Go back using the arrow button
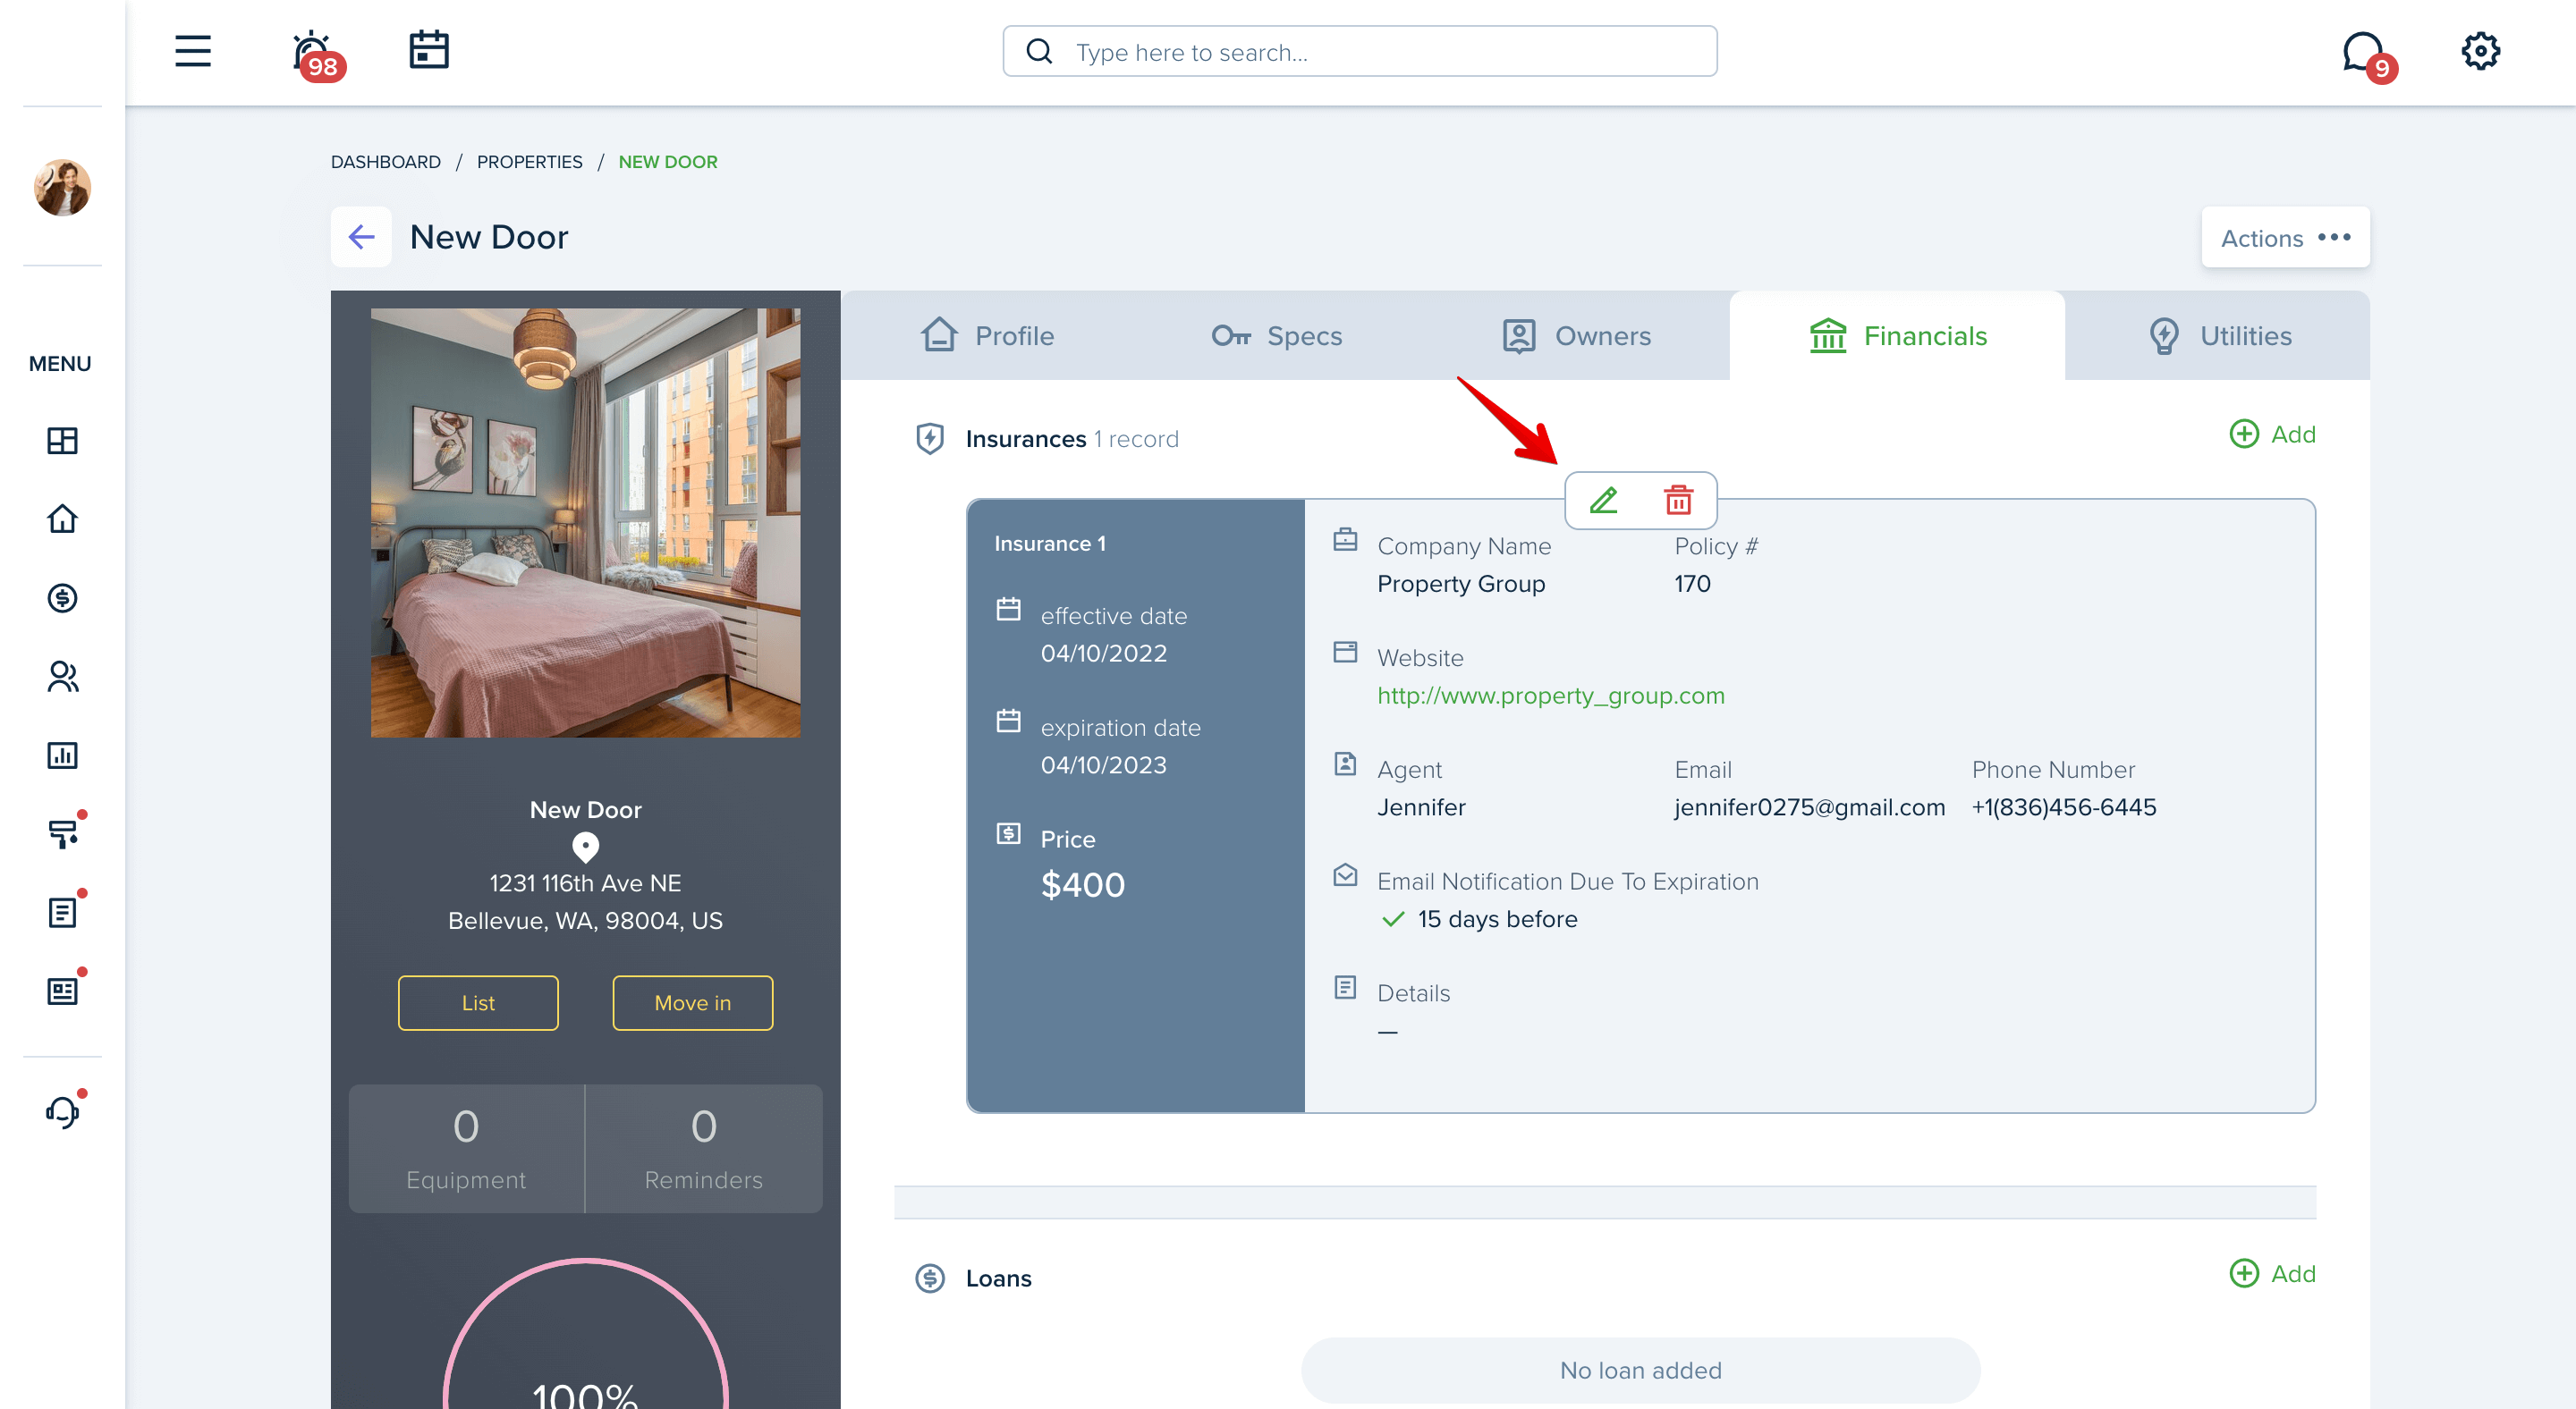2576x1409 pixels. click(x=361, y=237)
